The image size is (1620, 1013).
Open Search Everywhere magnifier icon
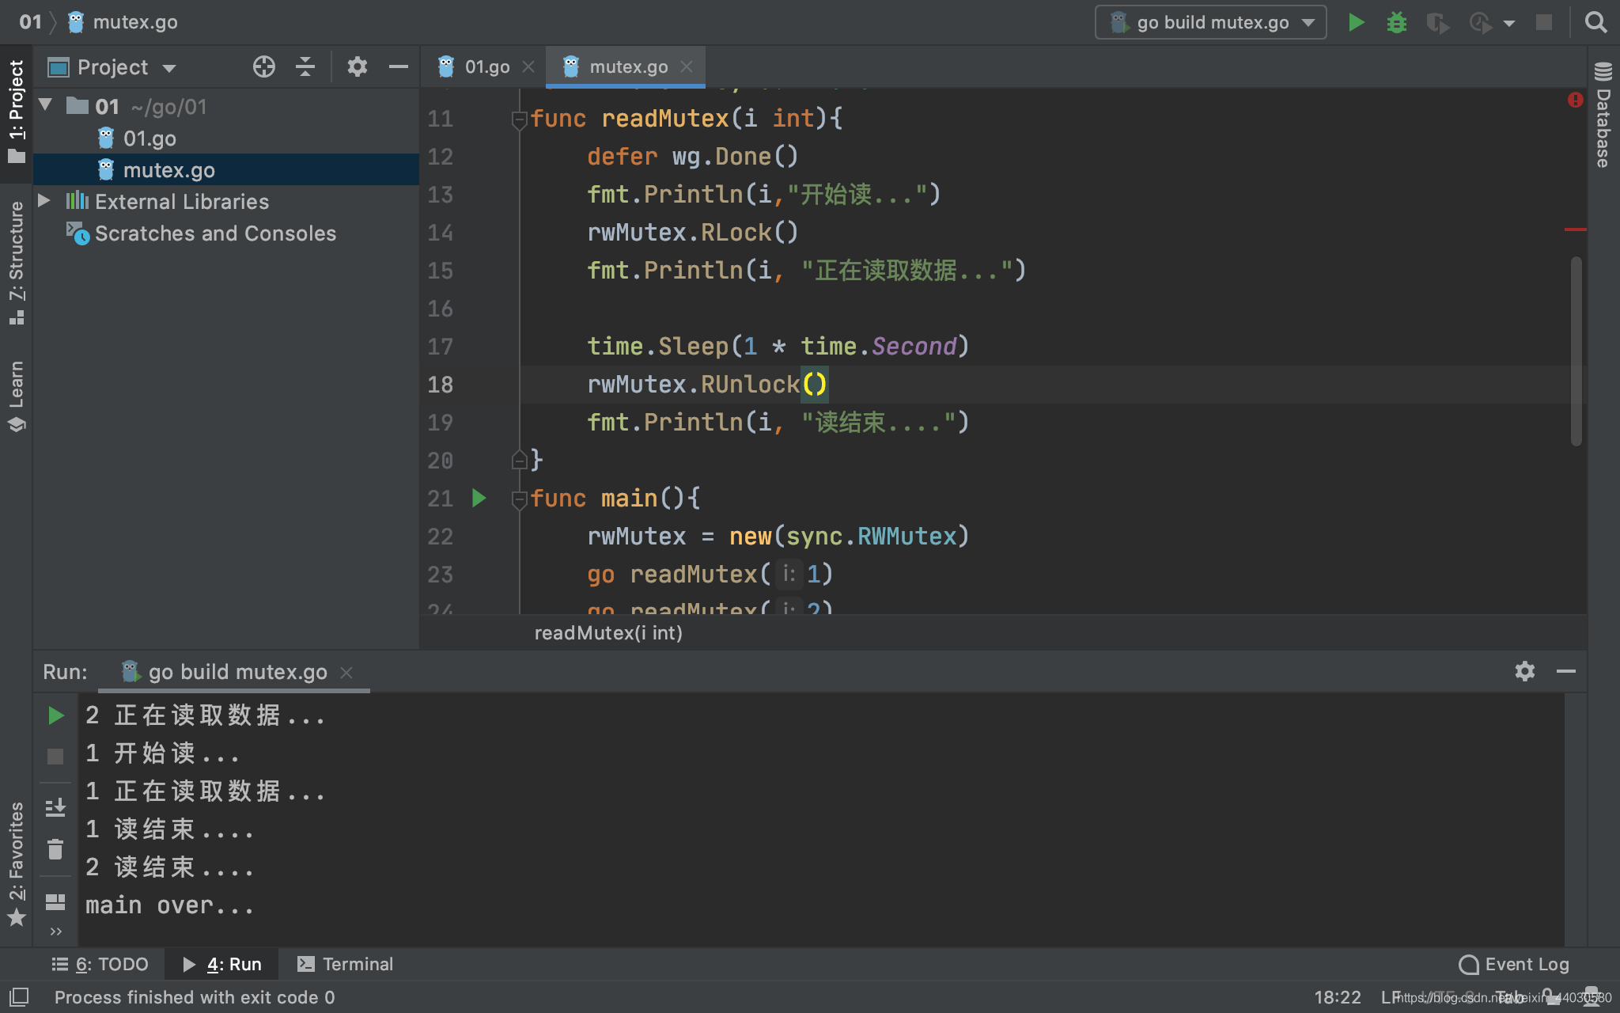tap(1595, 22)
